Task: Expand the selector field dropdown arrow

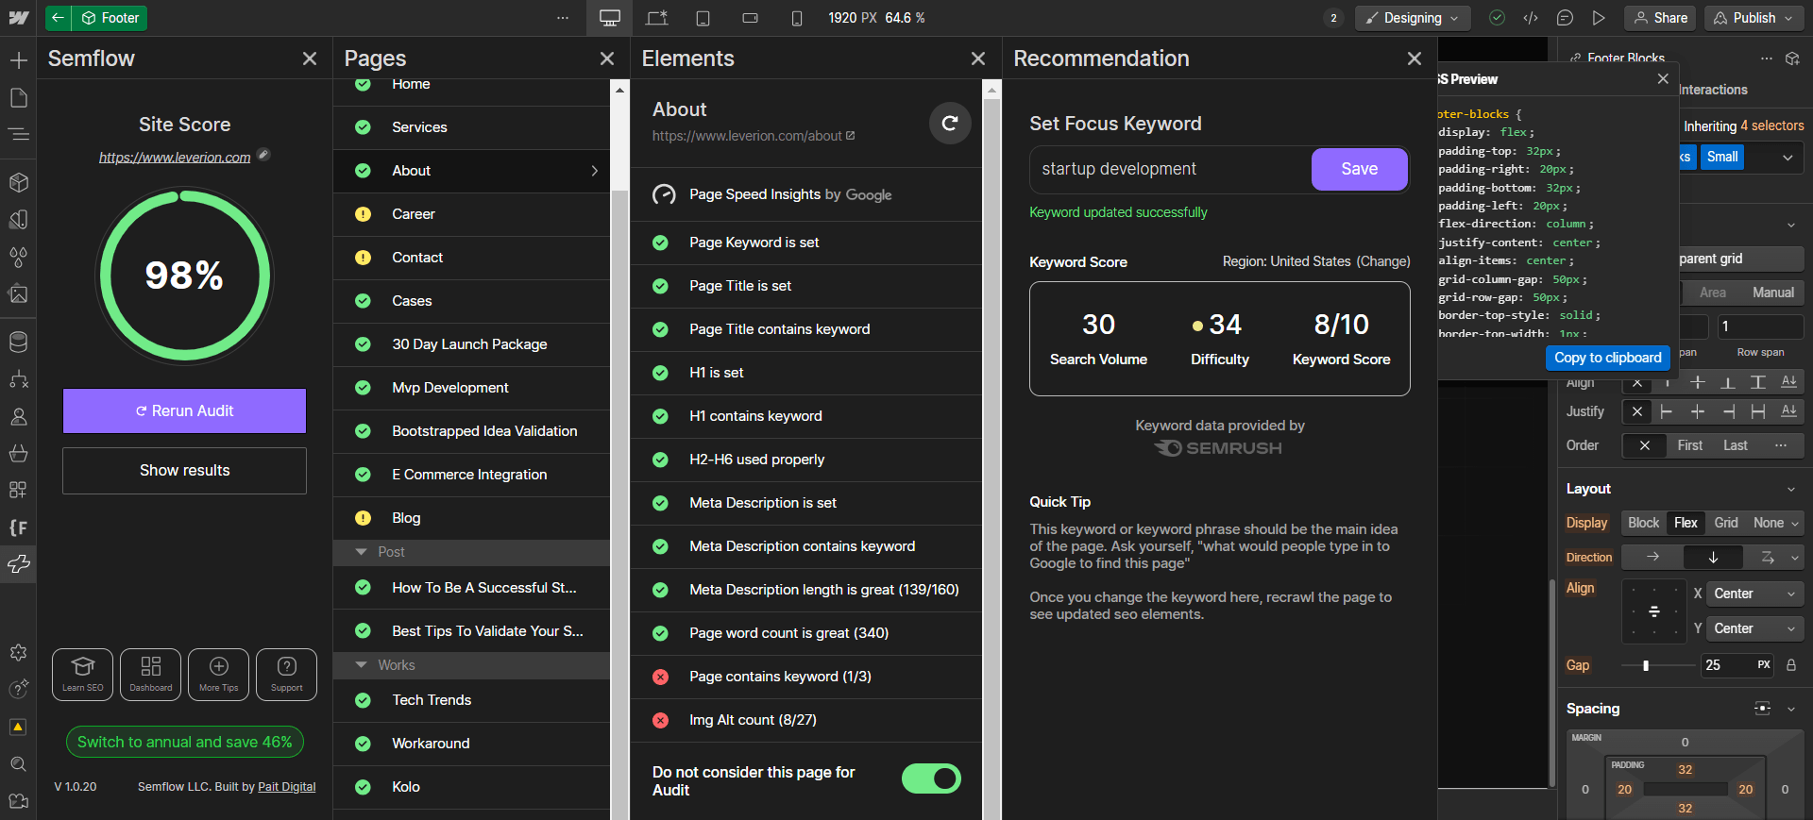Action: coord(1788,158)
